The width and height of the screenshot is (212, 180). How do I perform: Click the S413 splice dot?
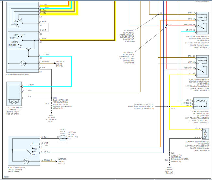[169, 106]
